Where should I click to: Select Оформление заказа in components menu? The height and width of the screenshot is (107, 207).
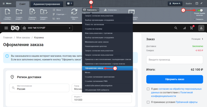pyautogui.click(x=107, y=68)
